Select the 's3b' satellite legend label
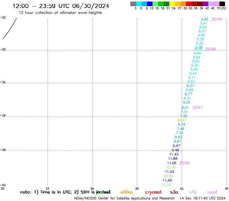 pyautogui.click(x=192, y=192)
